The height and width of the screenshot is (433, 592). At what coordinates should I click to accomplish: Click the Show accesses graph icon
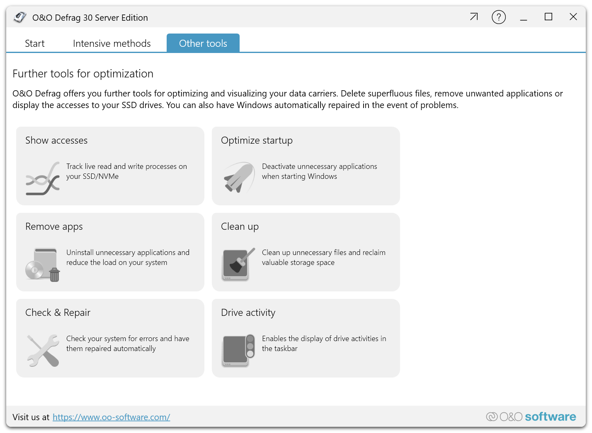click(43, 178)
